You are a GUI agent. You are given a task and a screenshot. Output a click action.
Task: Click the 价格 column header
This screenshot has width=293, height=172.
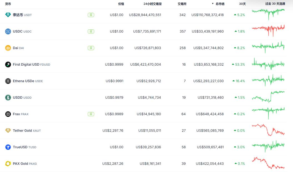pyautogui.click(x=121, y=4)
